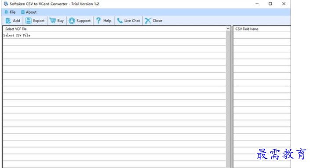This screenshot has height=168, width=310.
Task: Minimize the Softaken converter window
Action: [x=257, y=4]
